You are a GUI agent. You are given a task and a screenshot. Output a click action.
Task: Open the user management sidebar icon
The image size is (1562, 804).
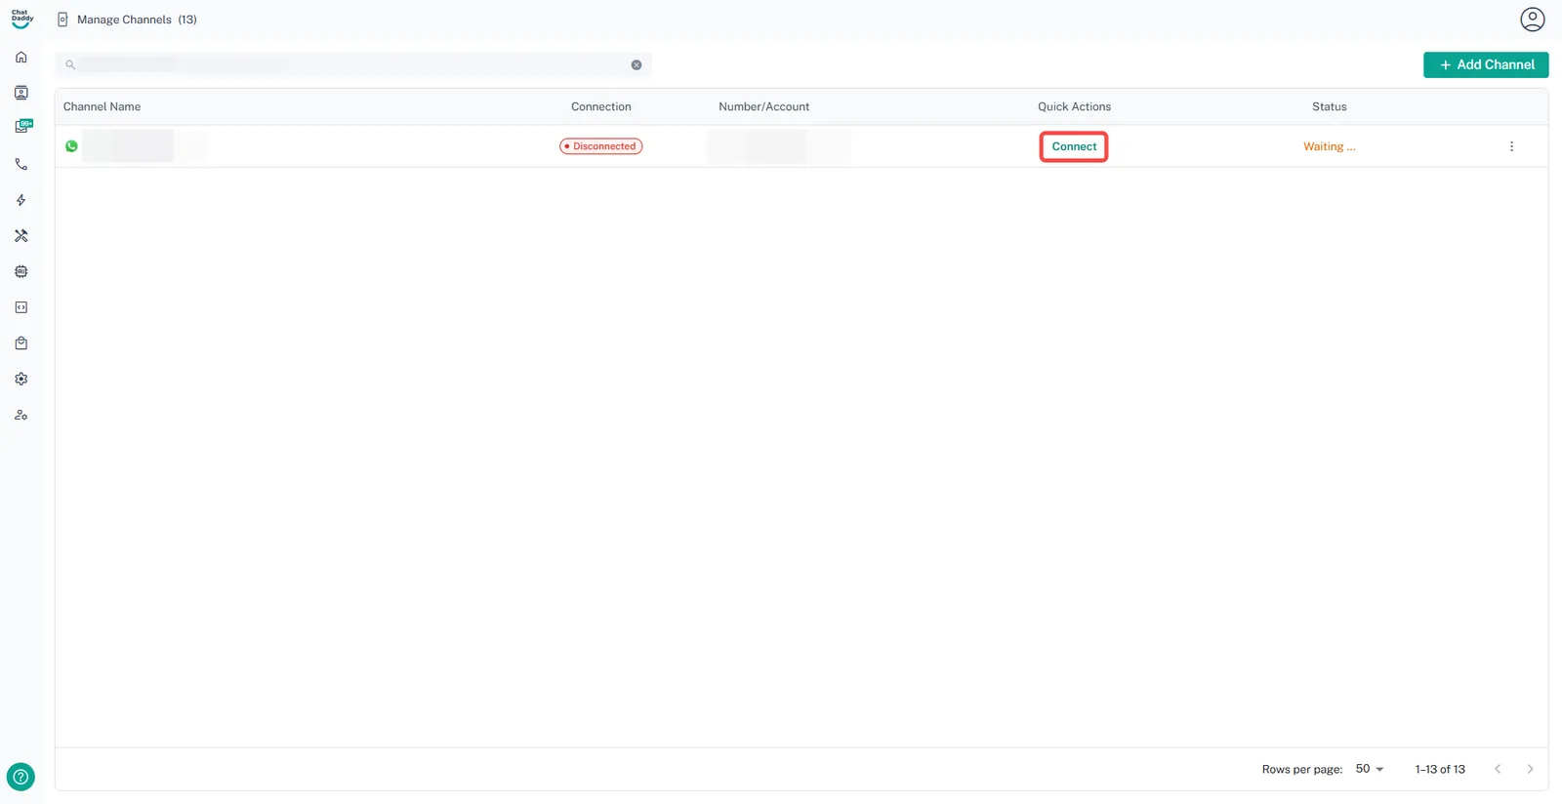[21, 415]
